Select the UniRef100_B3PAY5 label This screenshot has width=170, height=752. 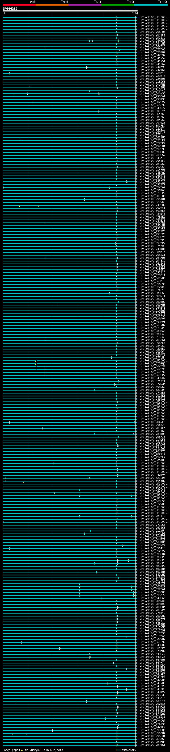point(152,701)
